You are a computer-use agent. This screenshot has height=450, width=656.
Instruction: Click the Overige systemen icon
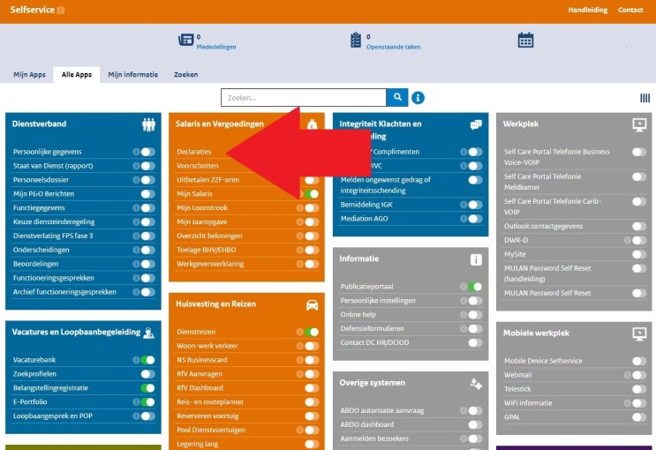[x=476, y=383]
